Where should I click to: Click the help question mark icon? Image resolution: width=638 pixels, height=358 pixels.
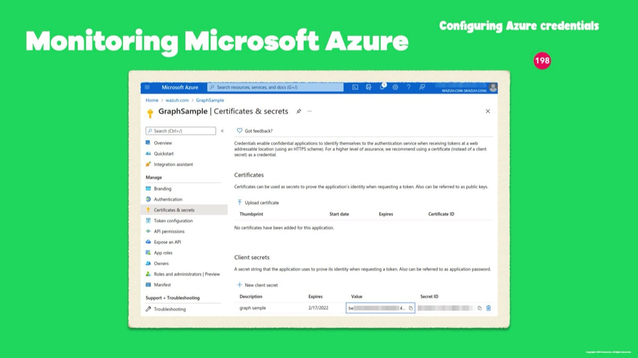point(408,88)
